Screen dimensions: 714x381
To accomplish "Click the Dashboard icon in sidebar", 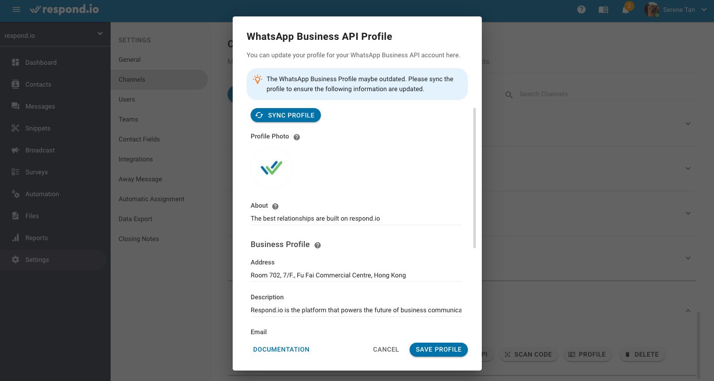I will tap(15, 62).
